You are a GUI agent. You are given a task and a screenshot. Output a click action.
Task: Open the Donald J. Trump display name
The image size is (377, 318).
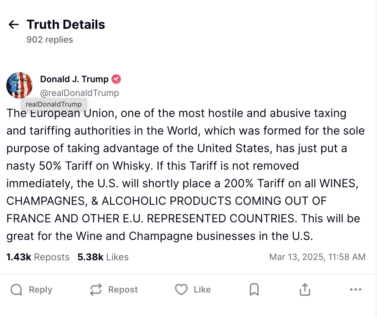(x=74, y=79)
